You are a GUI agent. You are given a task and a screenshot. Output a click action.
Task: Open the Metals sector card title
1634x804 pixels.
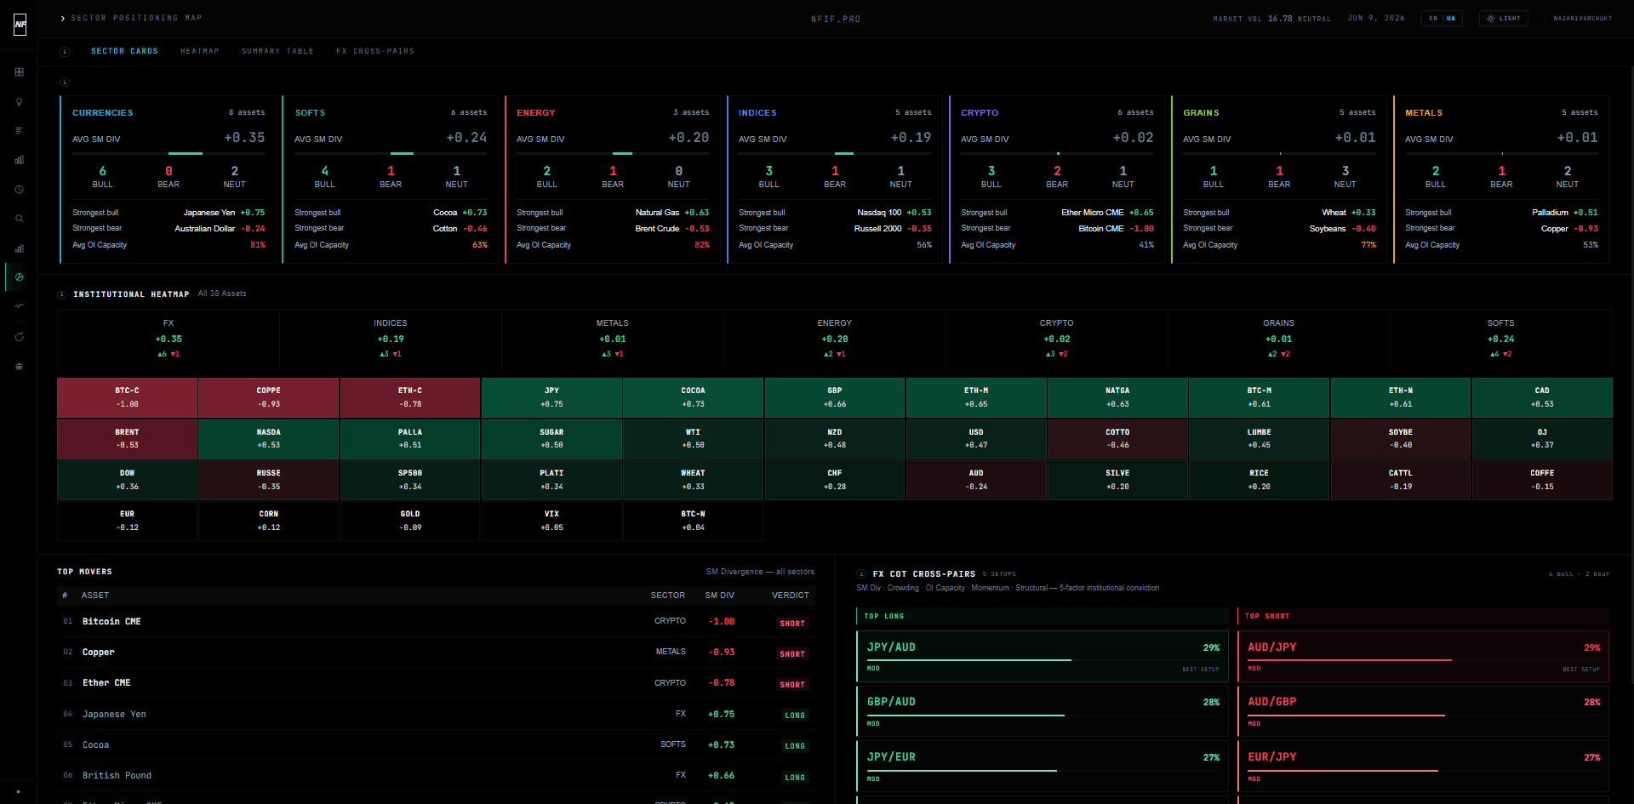coord(1424,112)
